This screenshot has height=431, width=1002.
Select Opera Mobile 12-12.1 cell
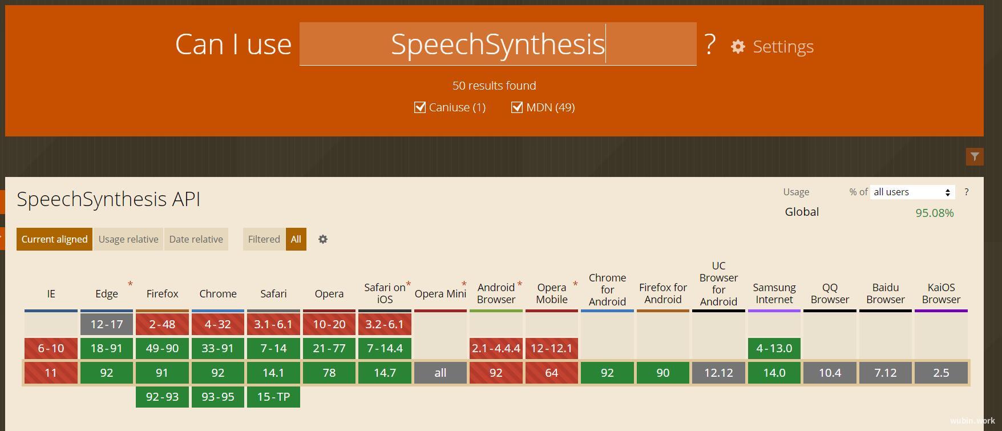pyautogui.click(x=552, y=348)
